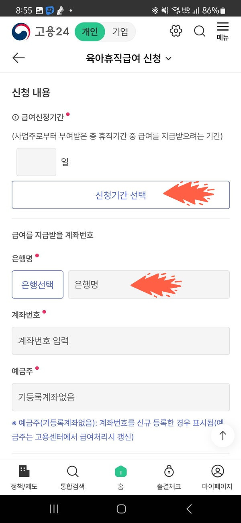Open 마이페이지 in bottom navigation
Screen dimensions: 241x523
click(217, 477)
